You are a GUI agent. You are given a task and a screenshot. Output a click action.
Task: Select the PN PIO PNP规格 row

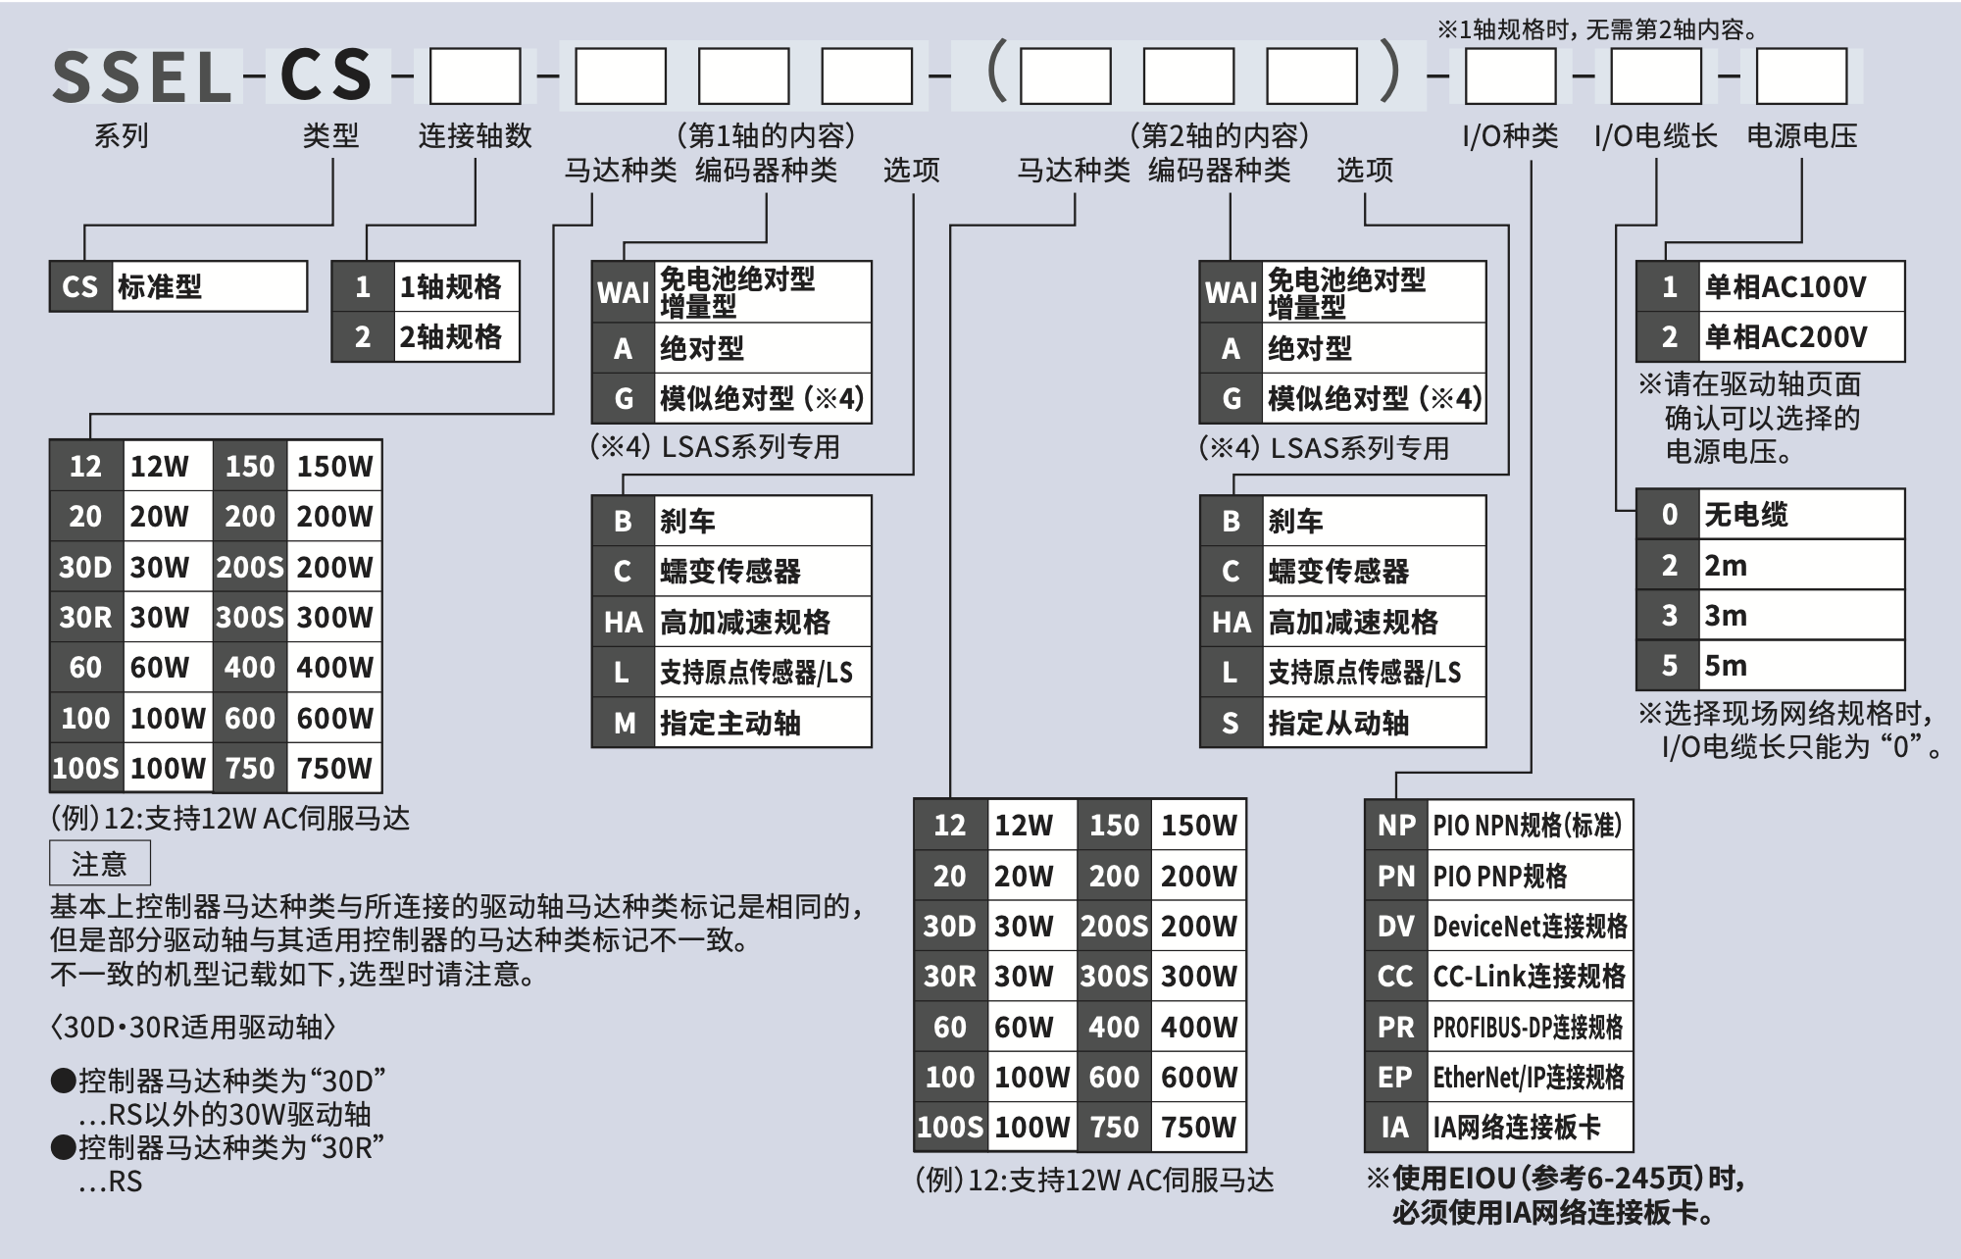click(x=1499, y=876)
